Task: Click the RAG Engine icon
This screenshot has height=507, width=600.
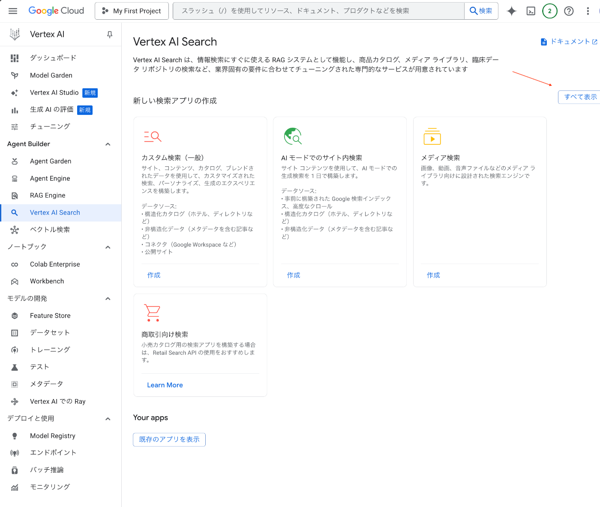Action: [x=15, y=196]
